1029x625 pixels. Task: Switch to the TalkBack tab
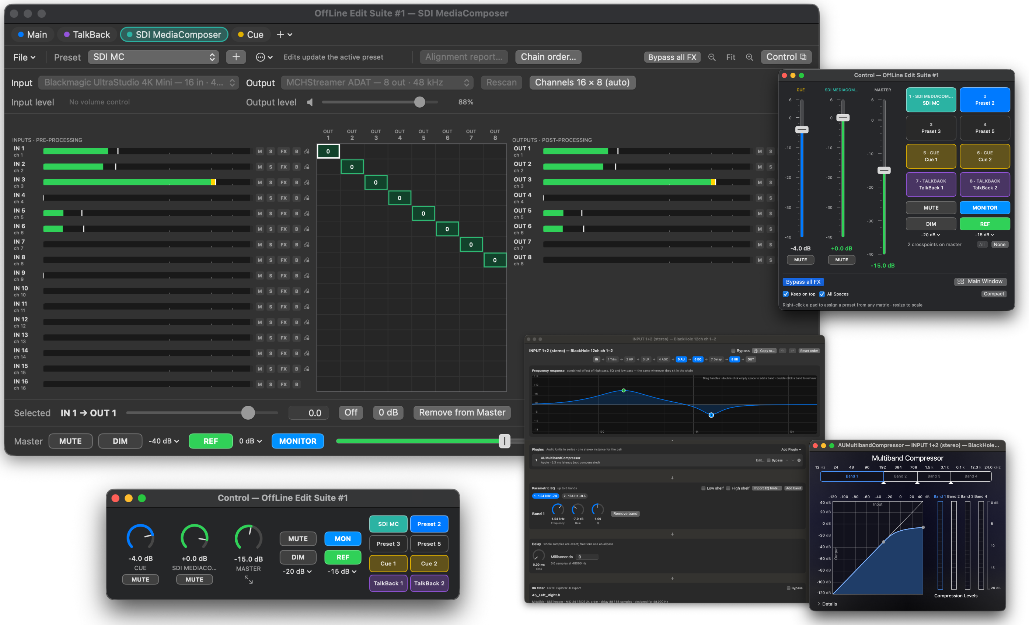[87, 35]
